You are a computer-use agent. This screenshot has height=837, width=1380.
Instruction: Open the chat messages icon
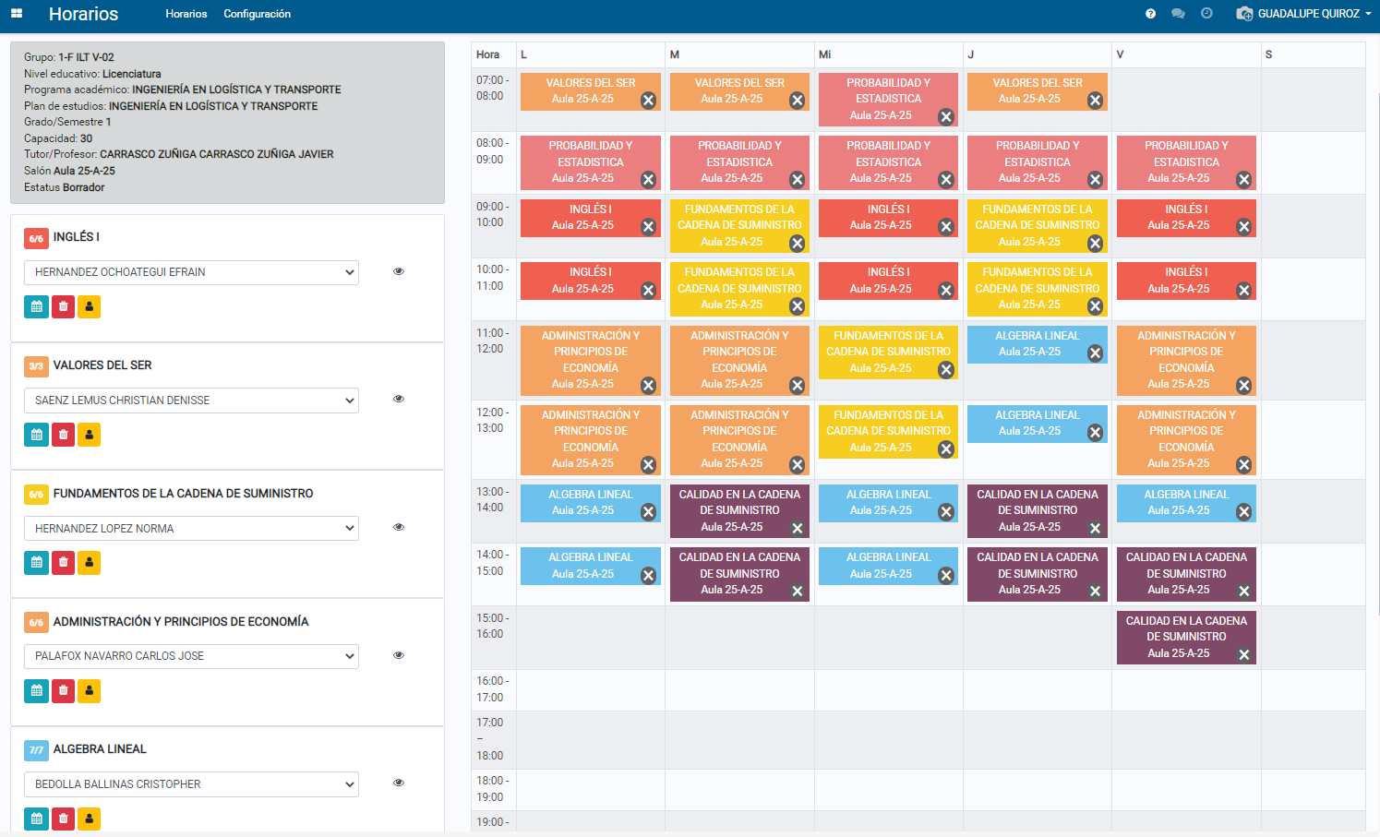[1178, 14]
